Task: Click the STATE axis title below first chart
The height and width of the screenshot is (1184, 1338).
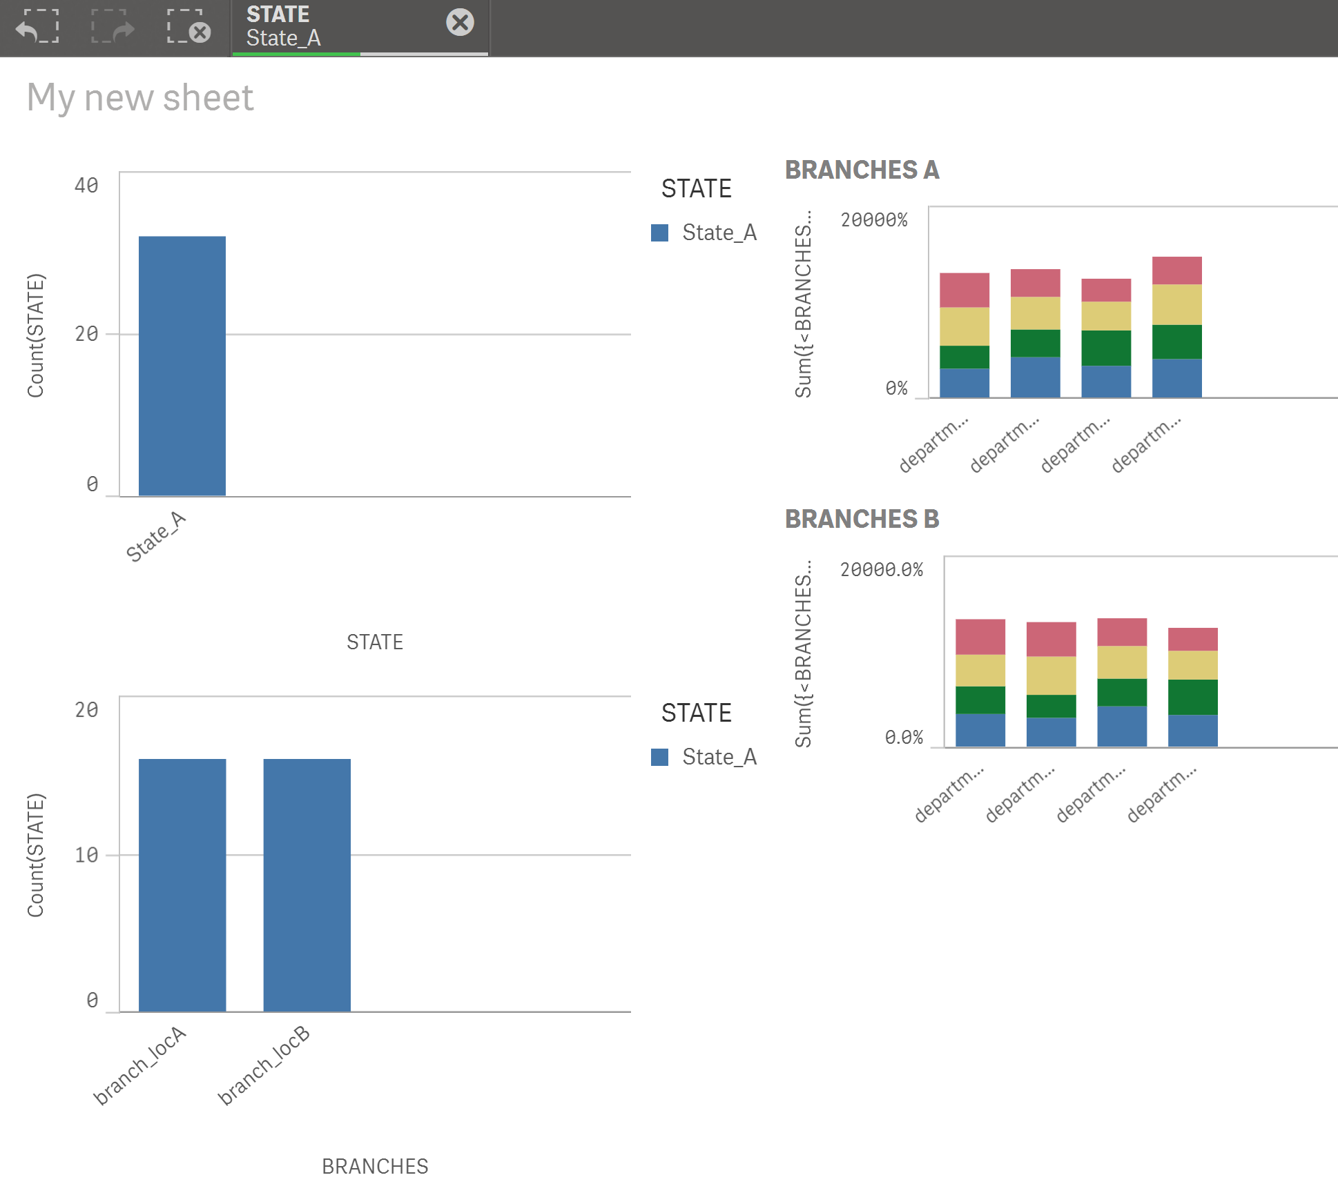Action: (375, 642)
